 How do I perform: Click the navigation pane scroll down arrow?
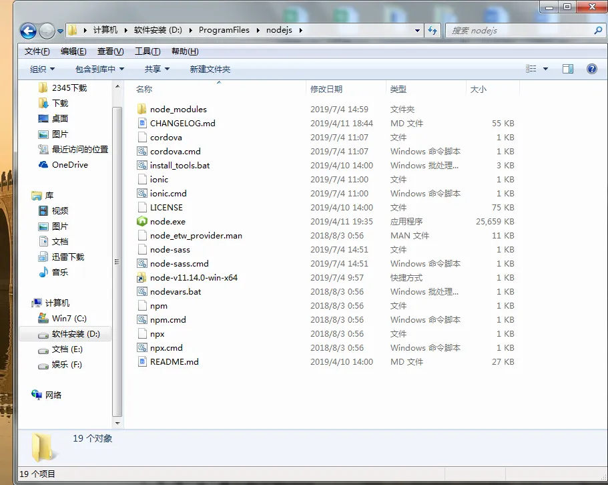(117, 424)
